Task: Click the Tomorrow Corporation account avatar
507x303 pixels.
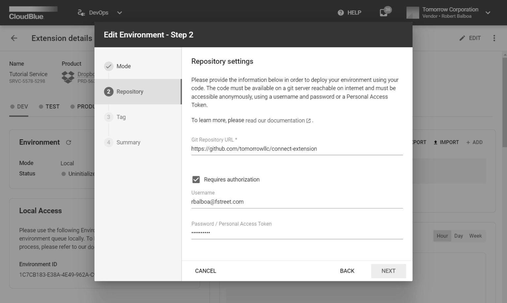Action: coord(413,13)
